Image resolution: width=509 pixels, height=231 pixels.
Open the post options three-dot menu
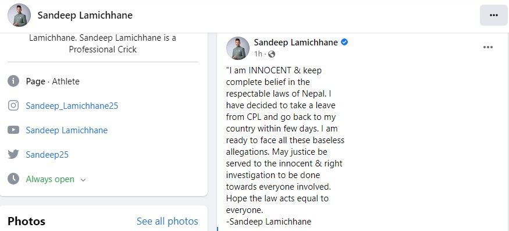[488, 48]
